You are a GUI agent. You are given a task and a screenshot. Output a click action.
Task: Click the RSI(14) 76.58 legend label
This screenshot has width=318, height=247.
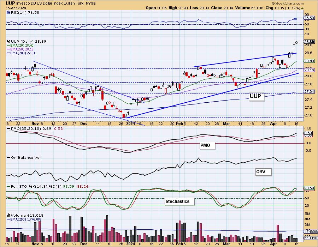pos(25,13)
